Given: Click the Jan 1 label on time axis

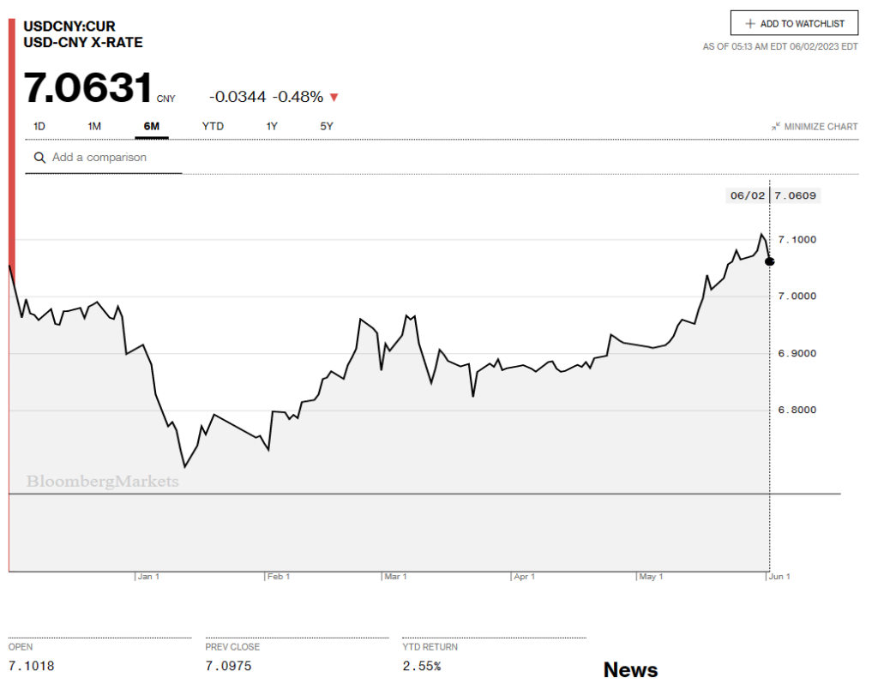Looking at the screenshot, I should 148,577.
